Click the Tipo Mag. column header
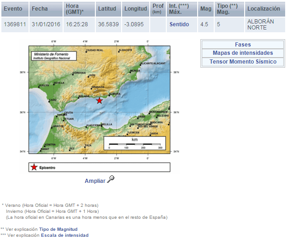 (229, 9)
